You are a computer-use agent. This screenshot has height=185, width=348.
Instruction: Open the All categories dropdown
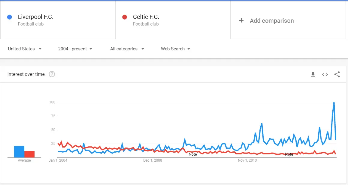pyautogui.click(x=127, y=49)
